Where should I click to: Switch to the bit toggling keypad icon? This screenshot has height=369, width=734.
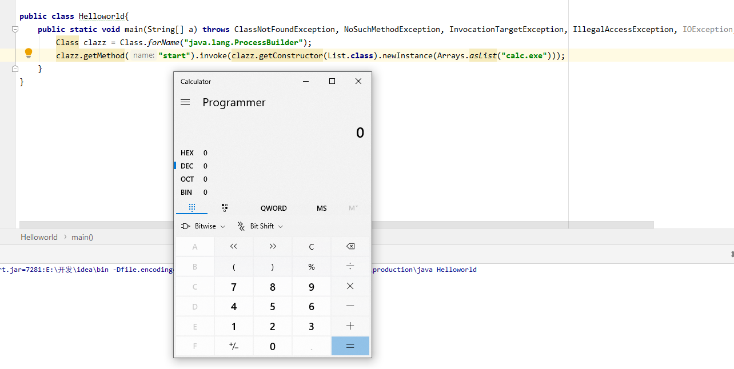[225, 208]
